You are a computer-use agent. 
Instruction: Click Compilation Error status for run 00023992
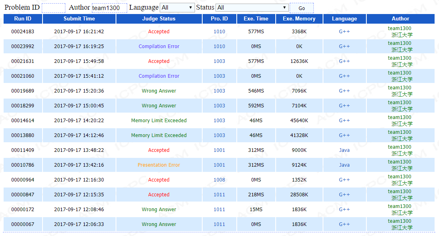point(159,46)
